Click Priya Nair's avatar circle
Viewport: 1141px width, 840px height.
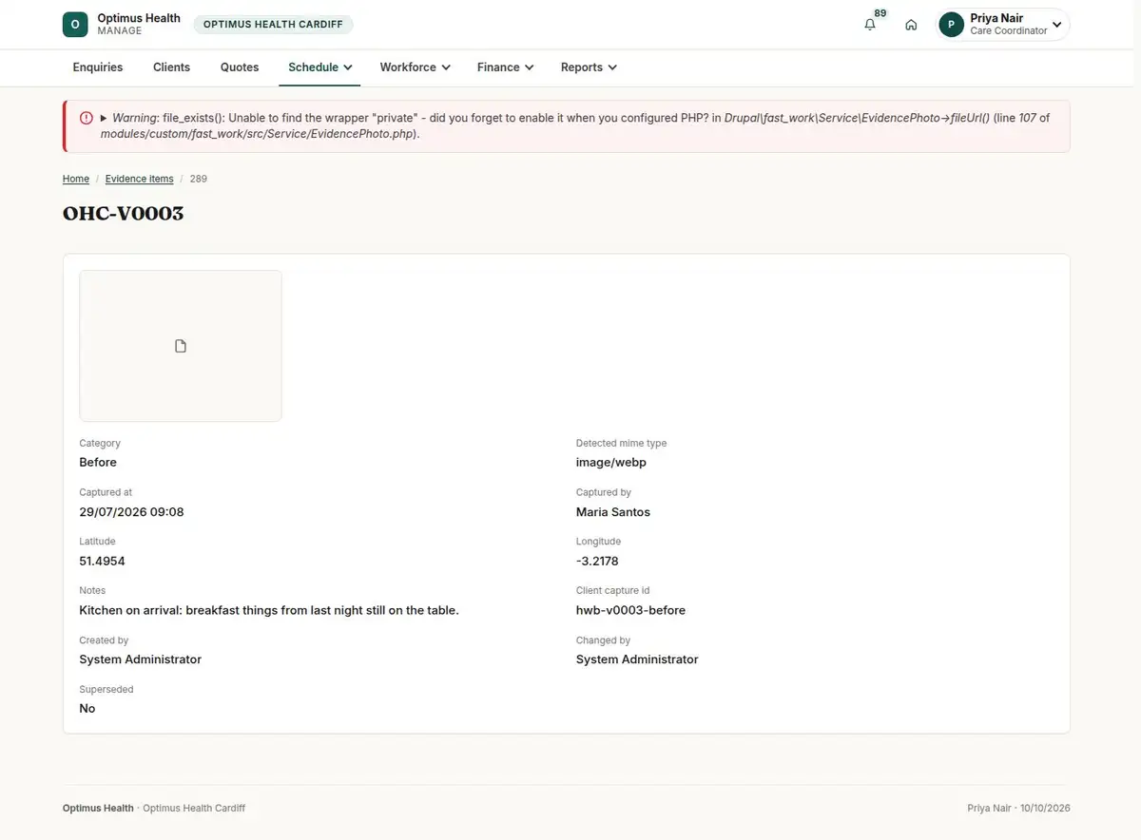coord(951,25)
